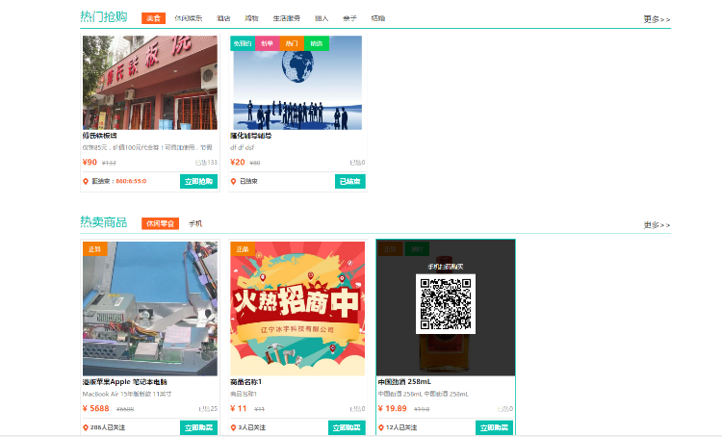This screenshot has height=437, width=722.
Task: Click the 已售133 sold count
Action: (x=206, y=163)
